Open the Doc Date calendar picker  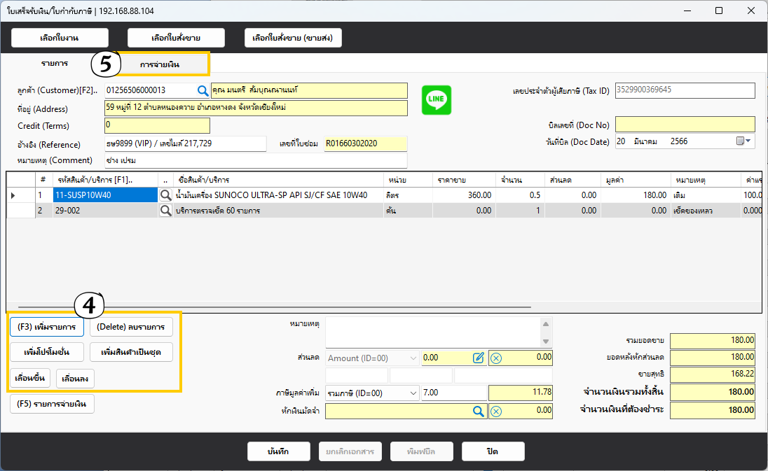pos(743,141)
